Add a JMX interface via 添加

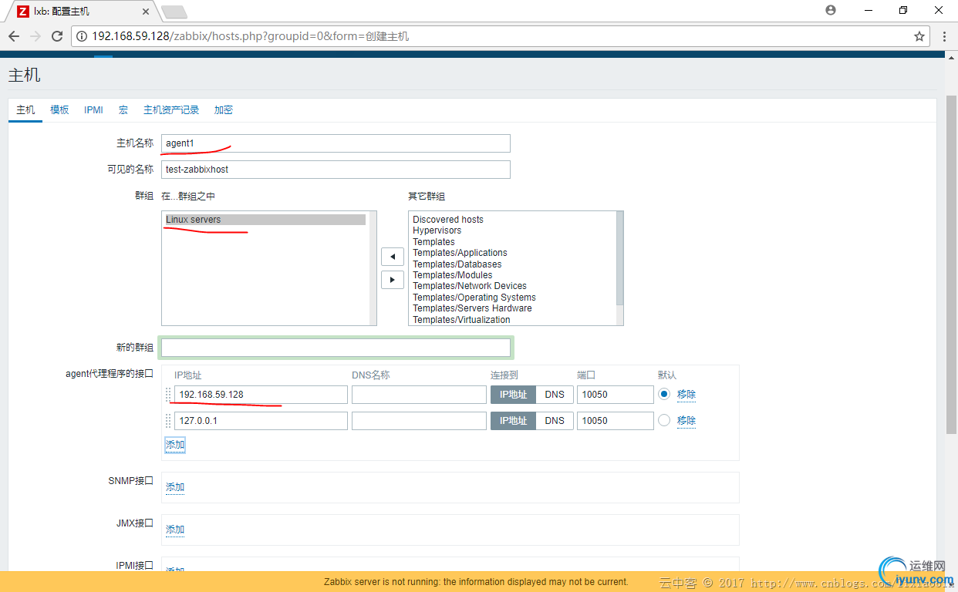[175, 530]
